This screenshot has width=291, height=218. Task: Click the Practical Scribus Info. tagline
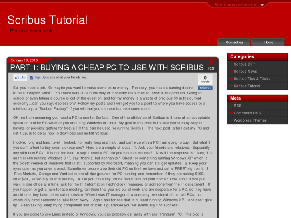coord(32,31)
